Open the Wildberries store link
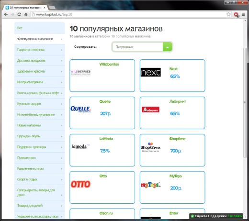This screenshot has height=221, width=249. tap(109, 64)
